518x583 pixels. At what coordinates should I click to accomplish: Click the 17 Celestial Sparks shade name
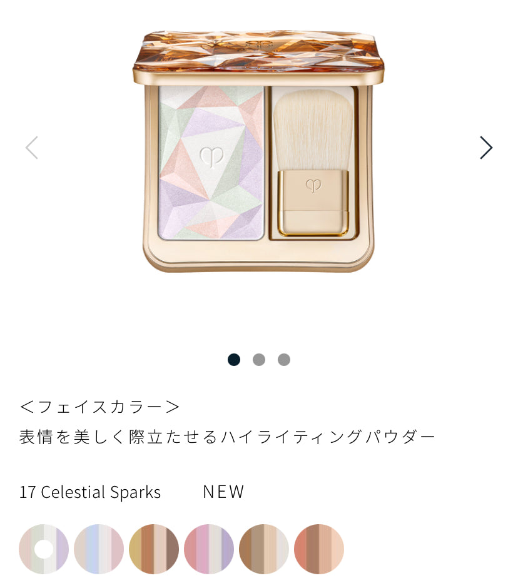(90, 492)
